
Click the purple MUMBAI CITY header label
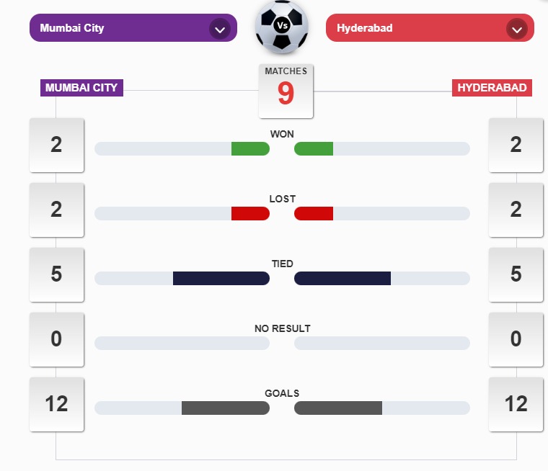pos(81,88)
